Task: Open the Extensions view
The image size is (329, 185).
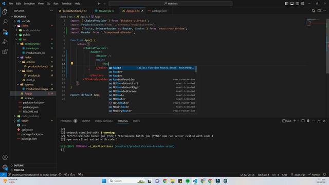Action: pos(5,51)
